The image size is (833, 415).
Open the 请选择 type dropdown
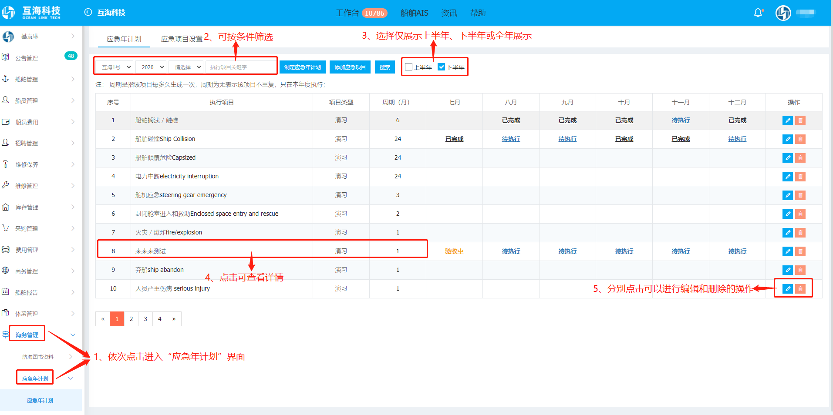[x=186, y=67]
